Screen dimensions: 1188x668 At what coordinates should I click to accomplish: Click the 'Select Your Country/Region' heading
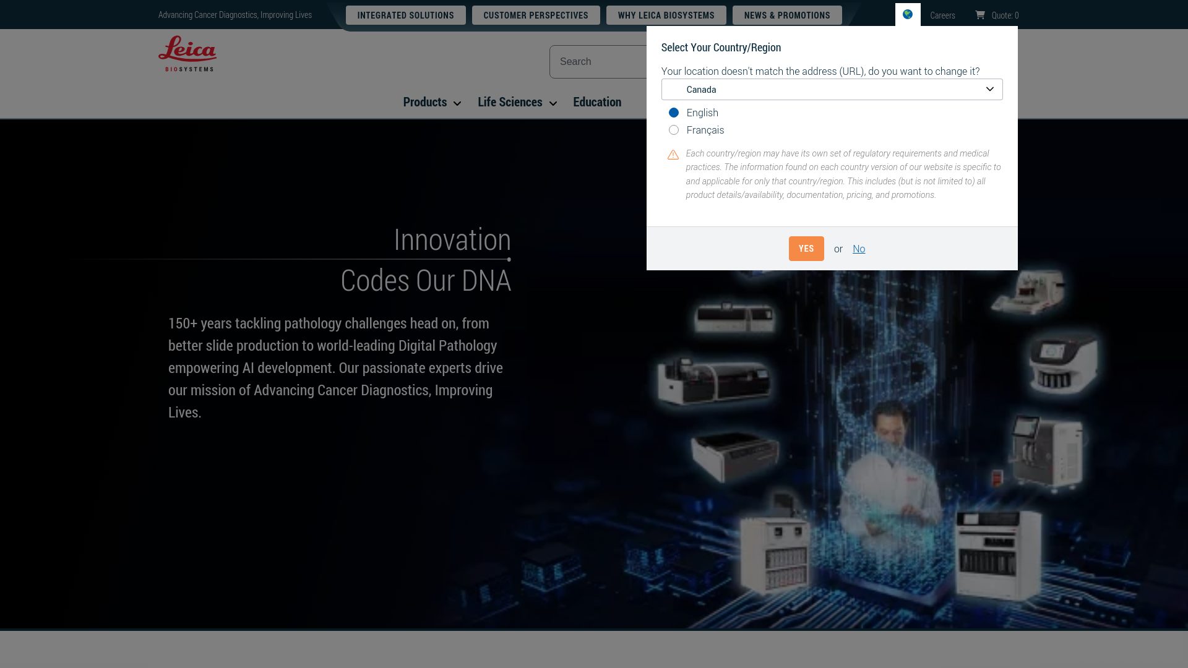tap(721, 48)
